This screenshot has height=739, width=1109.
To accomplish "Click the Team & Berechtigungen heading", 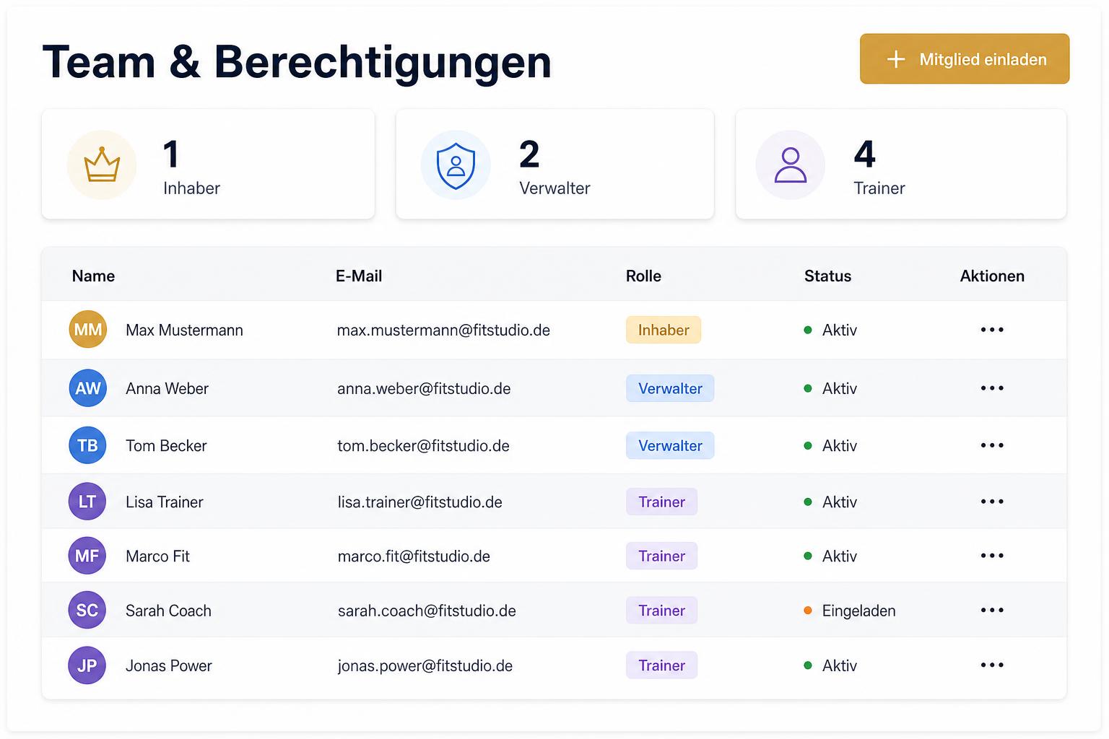I will 297,62.
